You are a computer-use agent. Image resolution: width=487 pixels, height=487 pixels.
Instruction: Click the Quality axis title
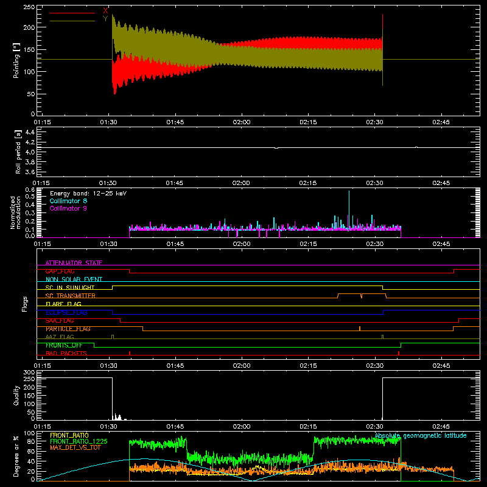[x=16, y=395]
